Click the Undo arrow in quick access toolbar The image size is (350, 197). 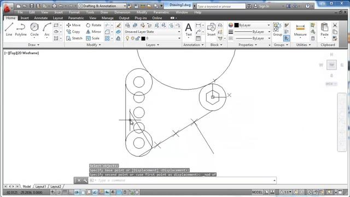61,6
